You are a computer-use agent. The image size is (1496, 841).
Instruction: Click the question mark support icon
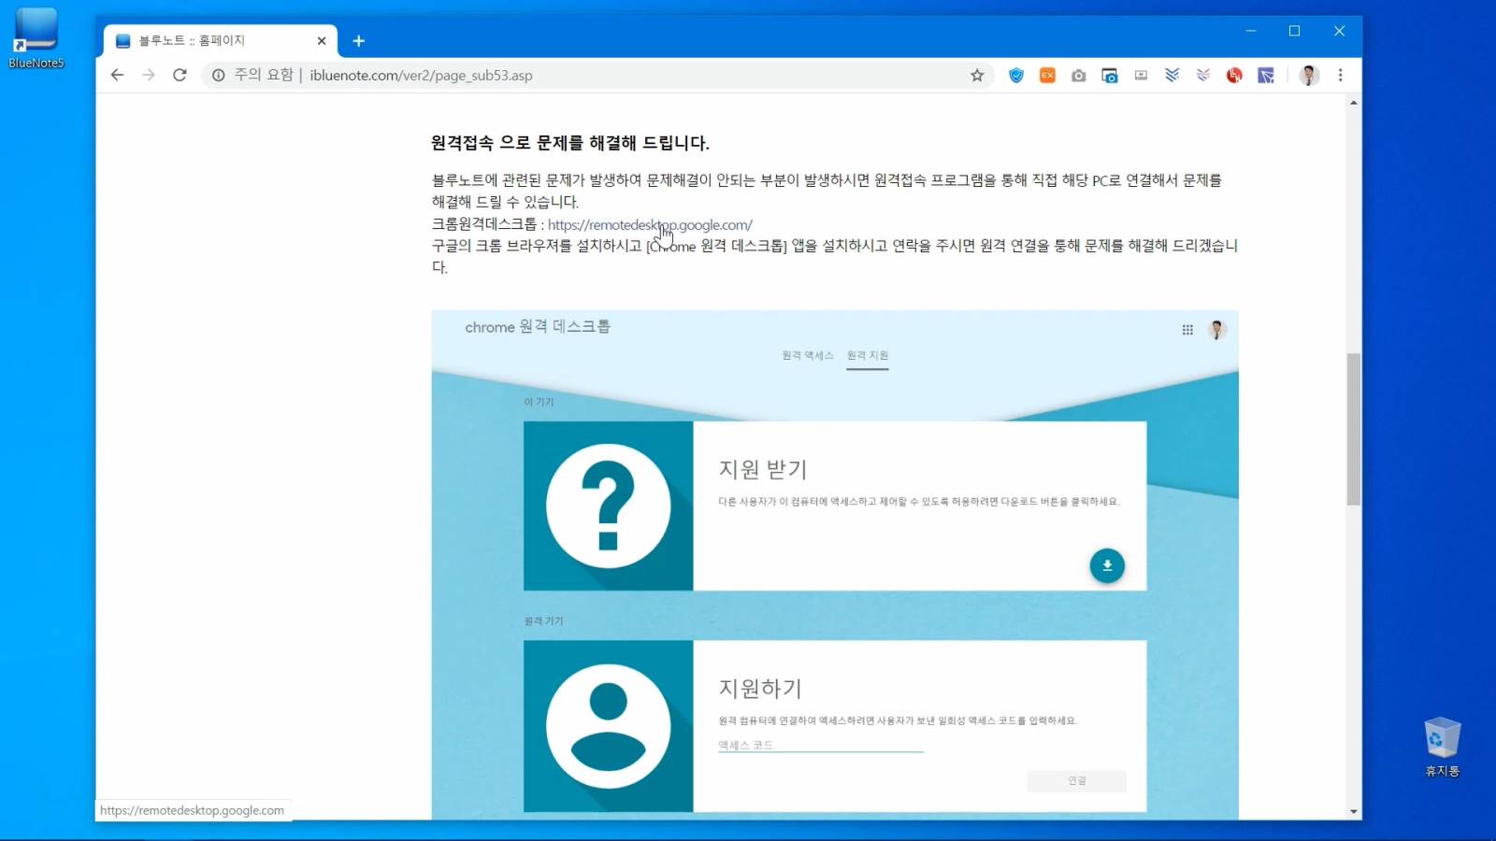tap(608, 506)
